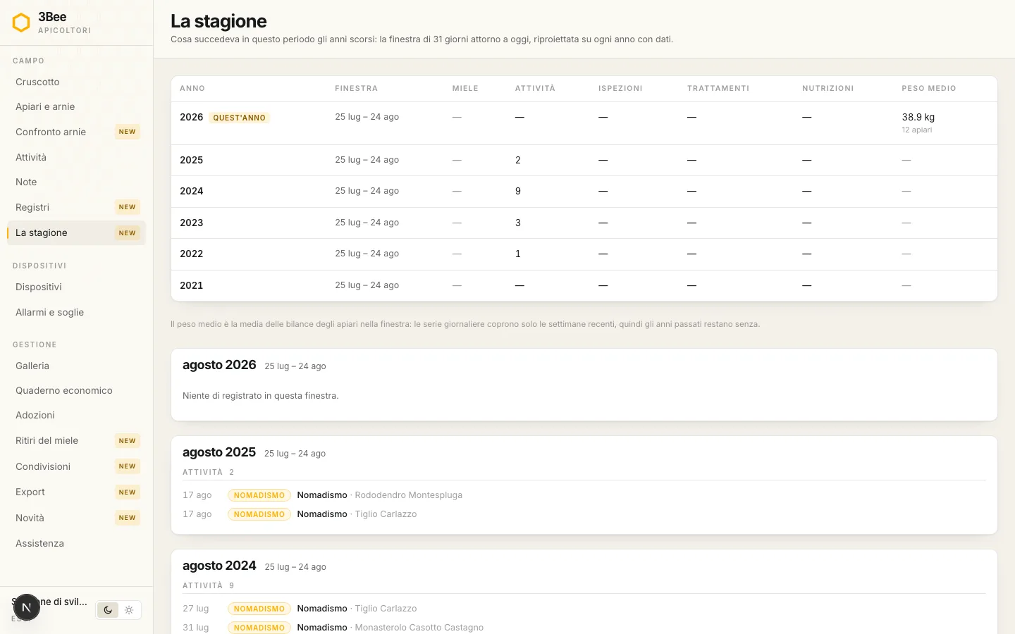This screenshot has height=634, width=1015.
Task: Go to Adozioni page
Action: click(x=76, y=415)
